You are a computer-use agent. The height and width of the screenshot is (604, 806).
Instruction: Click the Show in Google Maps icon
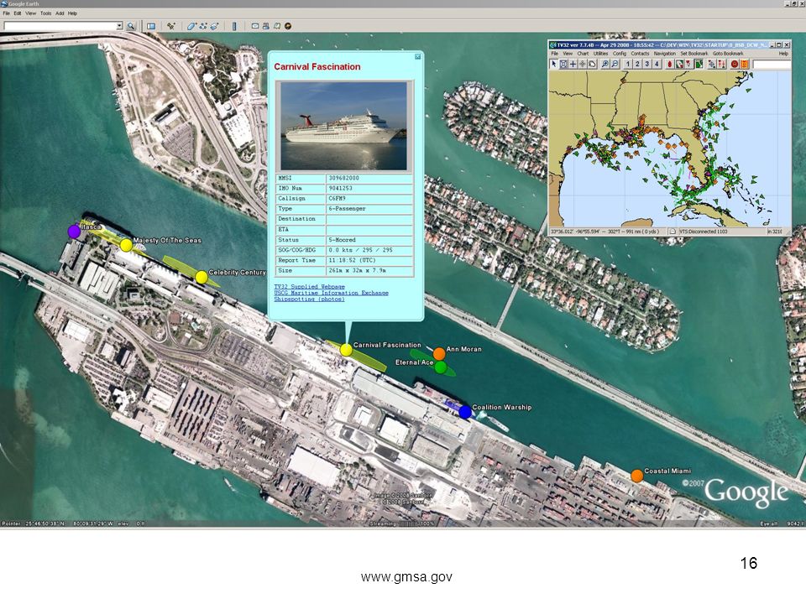tap(277, 26)
